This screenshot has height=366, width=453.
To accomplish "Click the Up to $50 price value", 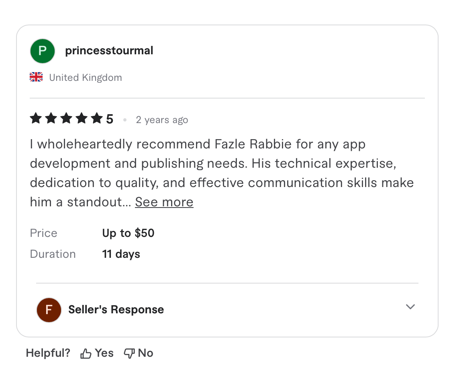I will [x=128, y=233].
